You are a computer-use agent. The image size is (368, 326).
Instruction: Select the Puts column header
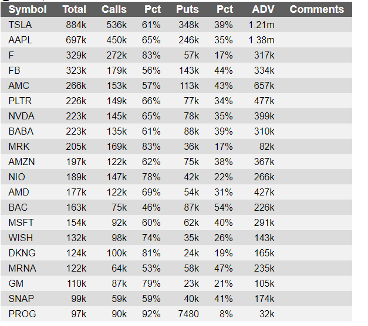[x=187, y=9]
